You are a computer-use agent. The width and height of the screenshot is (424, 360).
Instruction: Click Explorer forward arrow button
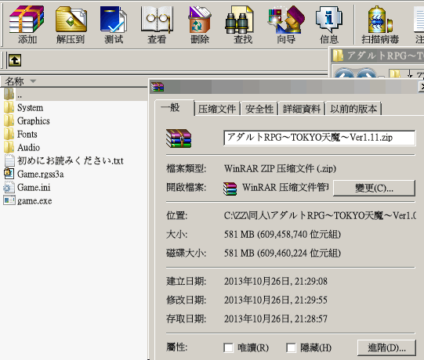tap(366, 73)
